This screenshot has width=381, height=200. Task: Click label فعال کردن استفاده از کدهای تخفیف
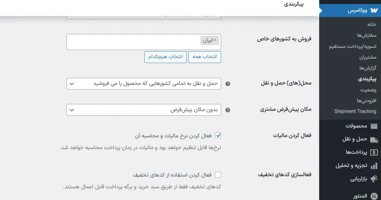point(172,175)
